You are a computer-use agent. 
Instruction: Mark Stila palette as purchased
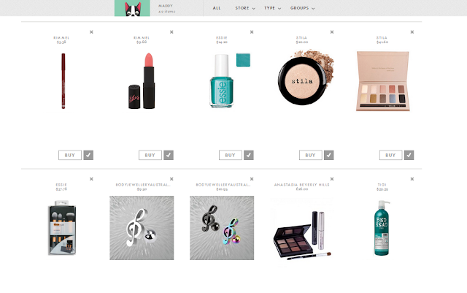[x=409, y=155]
